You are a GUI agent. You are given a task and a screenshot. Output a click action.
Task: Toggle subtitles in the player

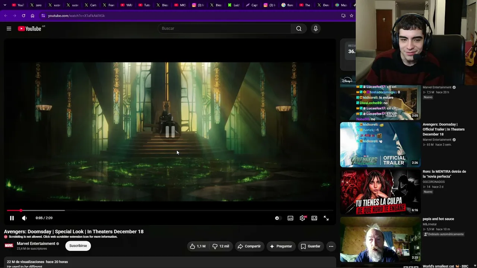pyautogui.click(x=290, y=218)
